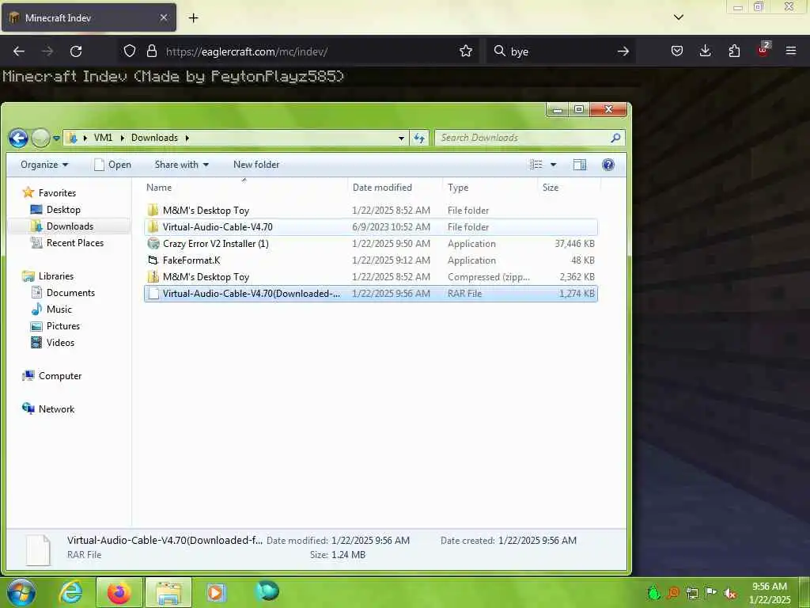
Task: Sort by the Date modified column
Action: tap(396, 188)
